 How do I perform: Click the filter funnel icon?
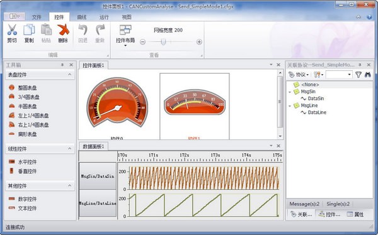[358, 75]
